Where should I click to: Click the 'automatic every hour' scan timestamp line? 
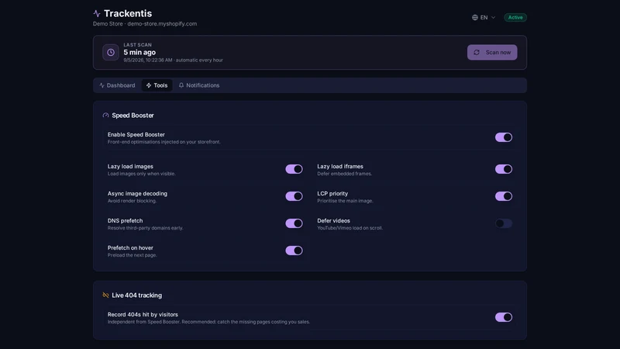[x=173, y=60]
